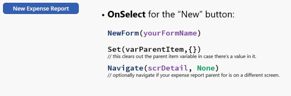Click the closing parenthesis after yourFormName
Viewport: 291px width, 96px height.
point(199,33)
